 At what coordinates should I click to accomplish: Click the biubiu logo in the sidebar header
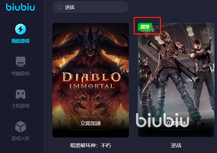pos(20,7)
